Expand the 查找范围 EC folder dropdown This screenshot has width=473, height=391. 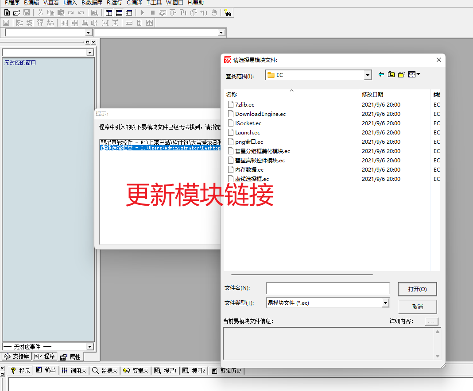(367, 76)
